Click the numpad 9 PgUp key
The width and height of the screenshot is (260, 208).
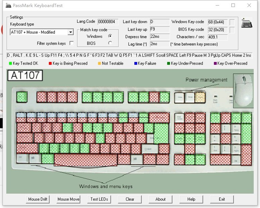pyautogui.click(x=236, y=128)
